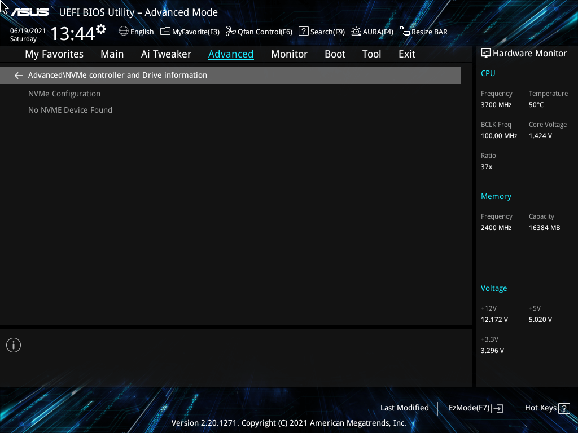Click the Hardware Monitor panel header
The width and height of the screenshot is (578, 433).
[x=524, y=53]
